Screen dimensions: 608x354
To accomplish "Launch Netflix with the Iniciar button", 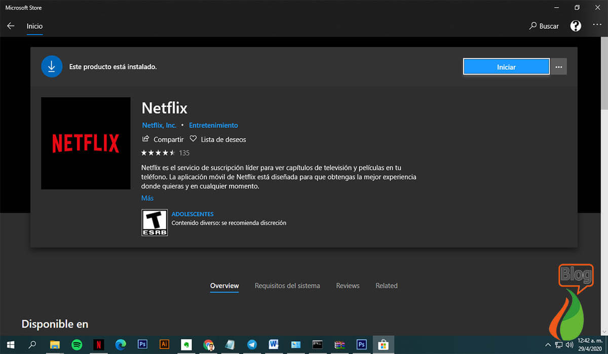I will click(x=506, y=67).
